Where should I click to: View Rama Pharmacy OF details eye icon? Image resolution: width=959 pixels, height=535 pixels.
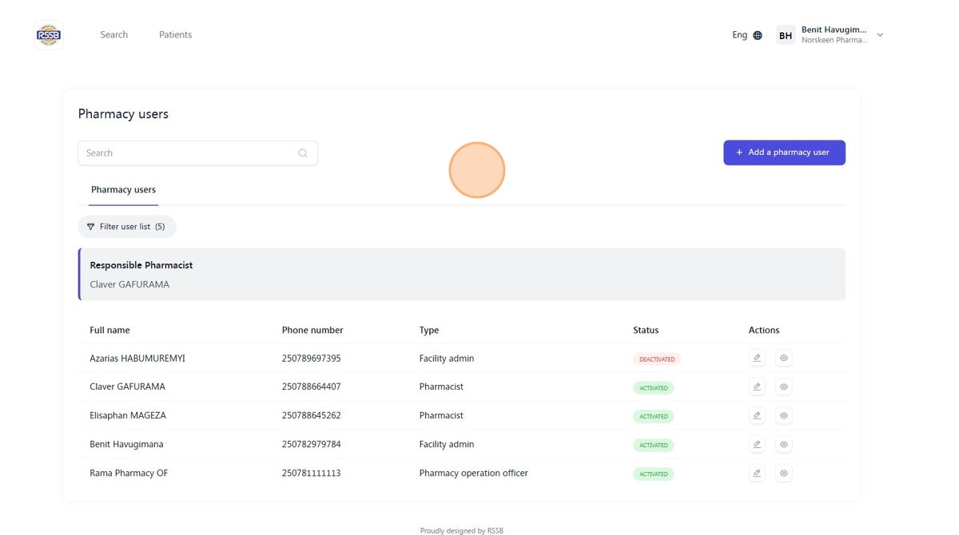(x=783, y=473)
